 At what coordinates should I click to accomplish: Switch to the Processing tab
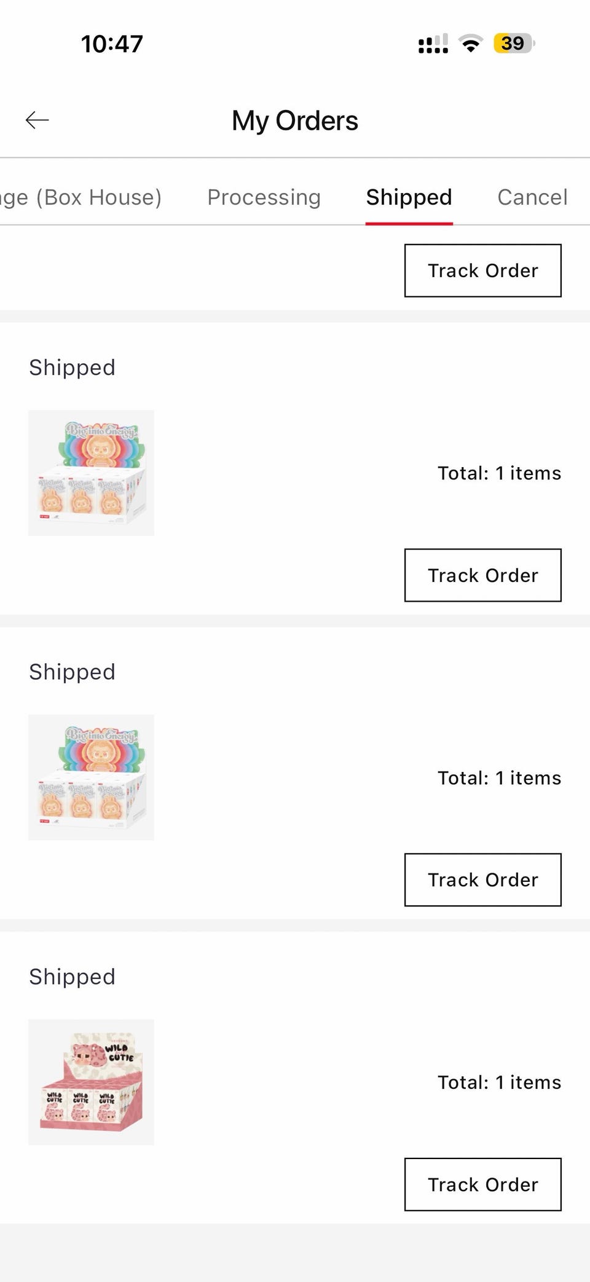[264, 197]
